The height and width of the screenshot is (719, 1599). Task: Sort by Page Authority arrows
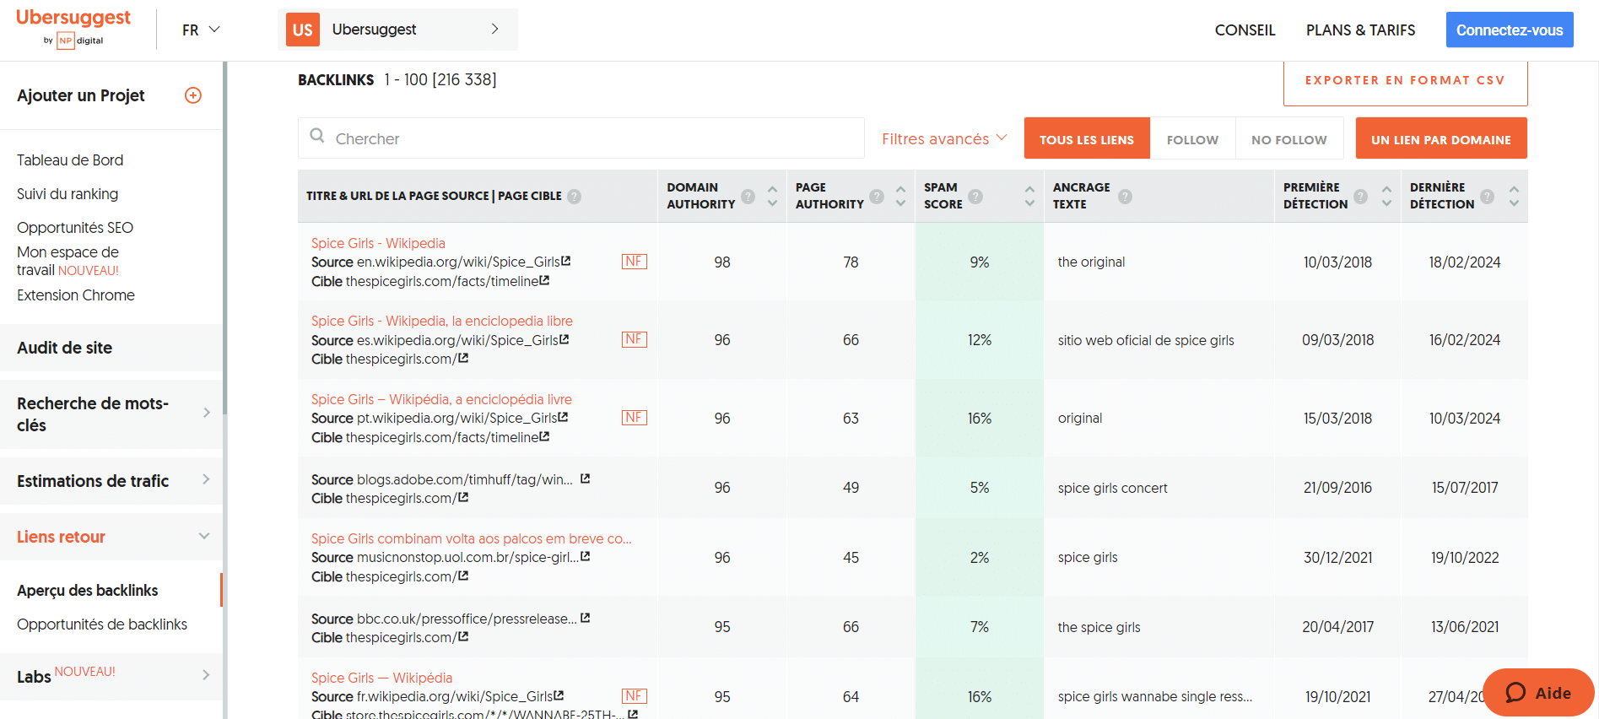[x=900, y=197]
